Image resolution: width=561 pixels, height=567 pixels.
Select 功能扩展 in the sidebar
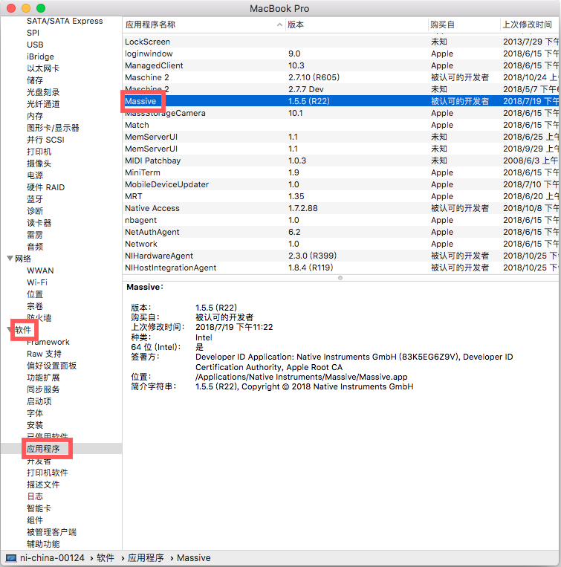(43, 378)
